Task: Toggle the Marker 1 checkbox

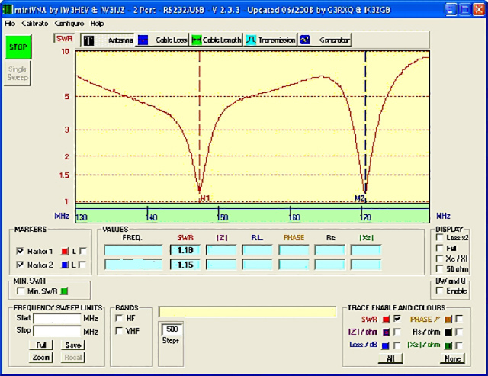Action: [x=21, y=251]
